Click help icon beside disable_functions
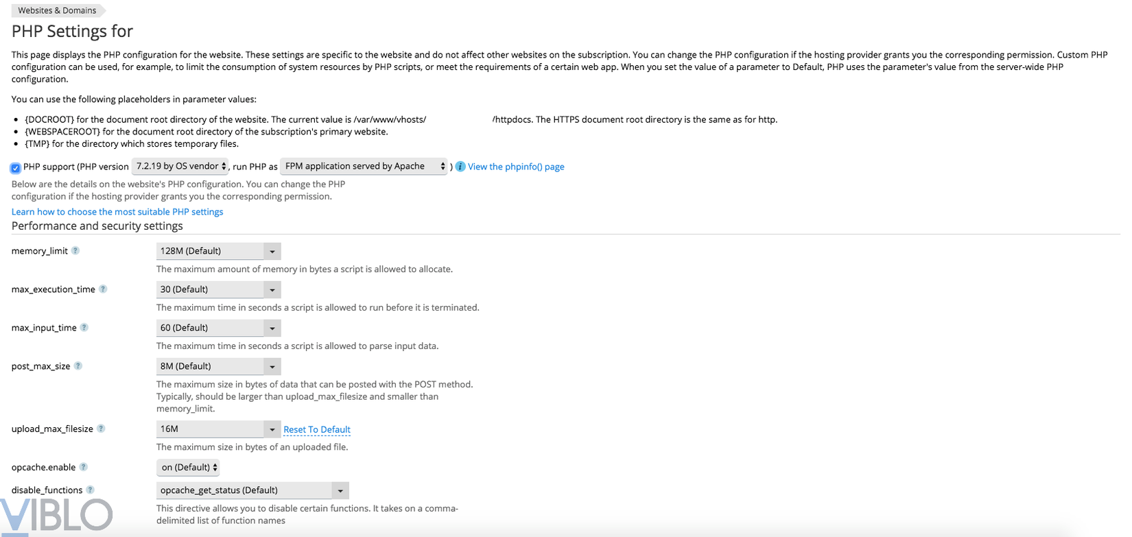1132x537 pixels. click(90, 490)
